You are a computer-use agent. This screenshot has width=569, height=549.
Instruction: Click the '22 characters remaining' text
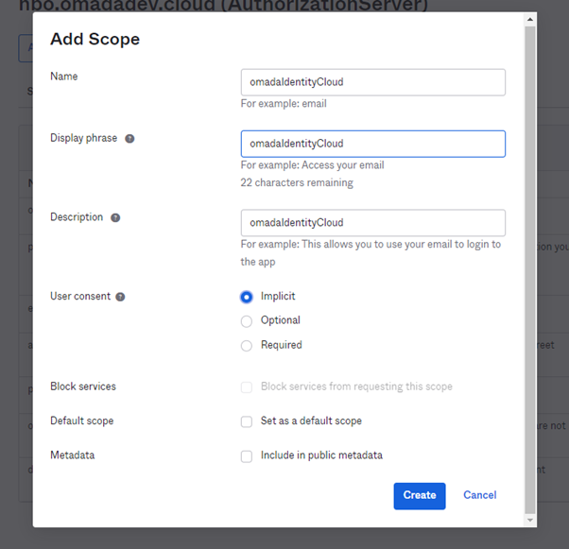pyautogui.click(x=297, y=182)
